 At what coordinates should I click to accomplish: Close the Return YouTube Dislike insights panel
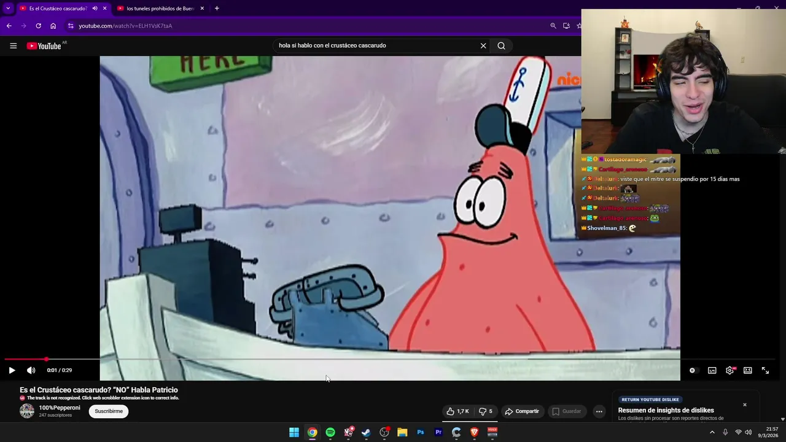[x=745, y=405]
